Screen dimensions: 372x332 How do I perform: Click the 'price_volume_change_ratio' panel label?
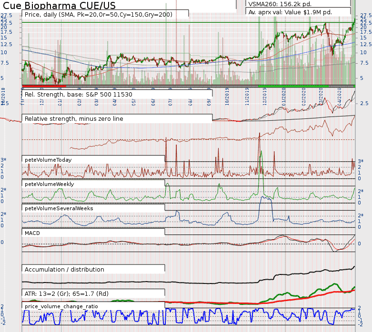61,306
